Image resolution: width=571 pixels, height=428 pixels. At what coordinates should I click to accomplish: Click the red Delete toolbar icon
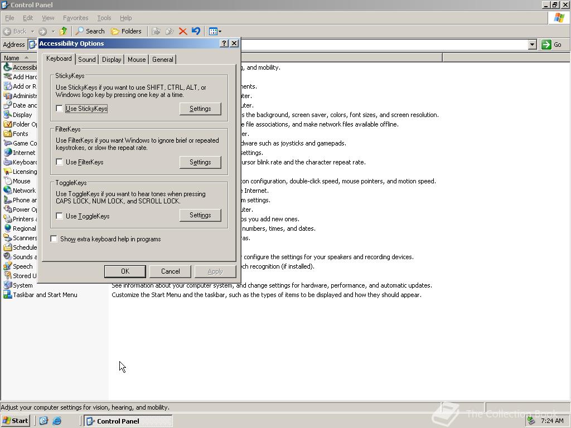tap(183, 31)
